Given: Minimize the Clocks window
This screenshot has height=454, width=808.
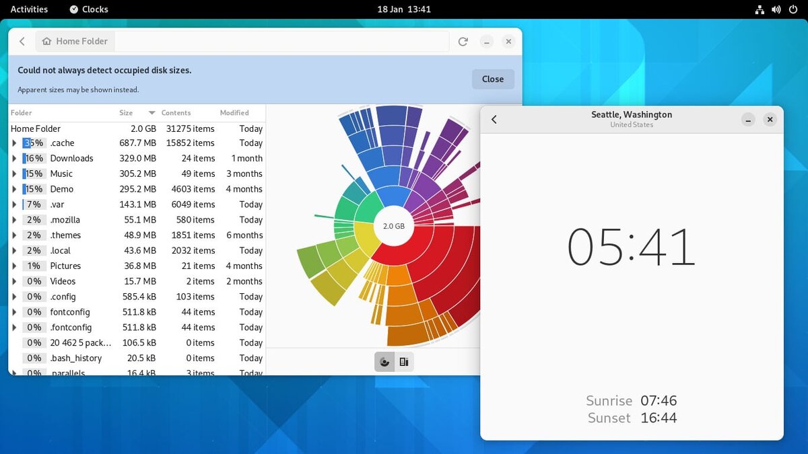Looking at the screenshot, I should tap(748, 120).
